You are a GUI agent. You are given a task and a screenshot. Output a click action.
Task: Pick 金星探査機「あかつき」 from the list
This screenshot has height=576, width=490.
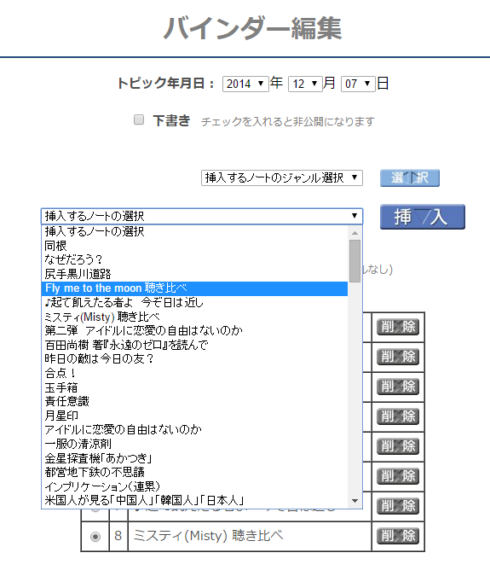194,458
